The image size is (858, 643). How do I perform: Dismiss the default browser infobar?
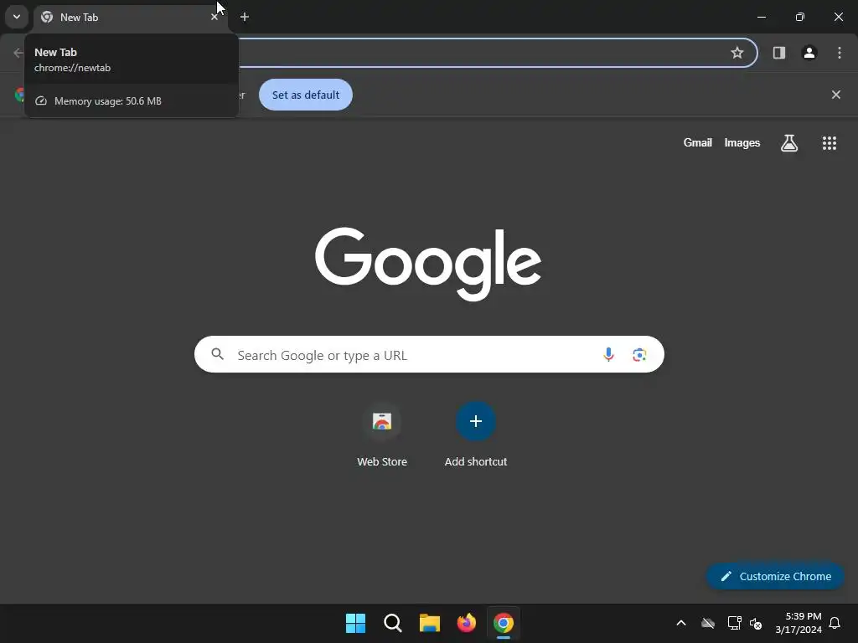836,95
